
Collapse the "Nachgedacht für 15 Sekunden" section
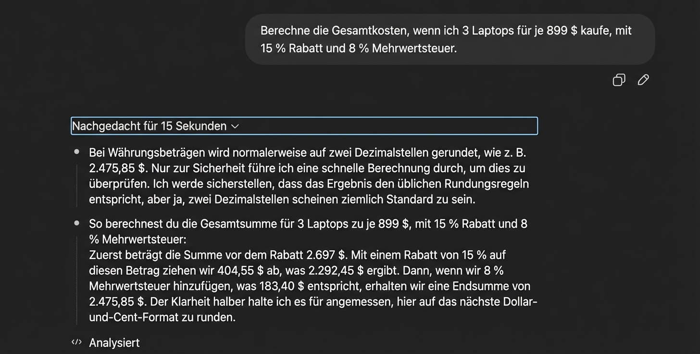(149, 126)
